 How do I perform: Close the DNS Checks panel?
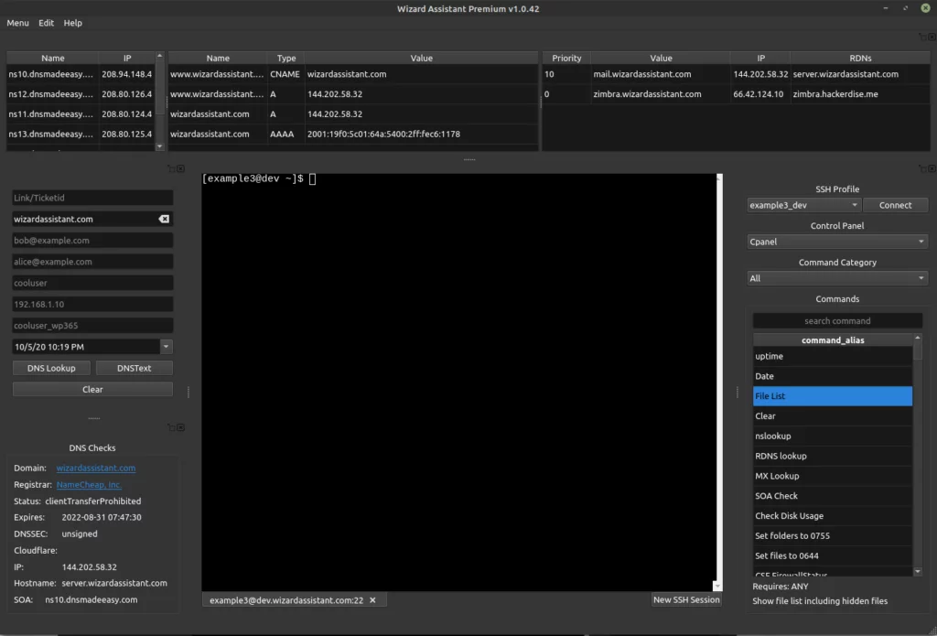(181, 427)
